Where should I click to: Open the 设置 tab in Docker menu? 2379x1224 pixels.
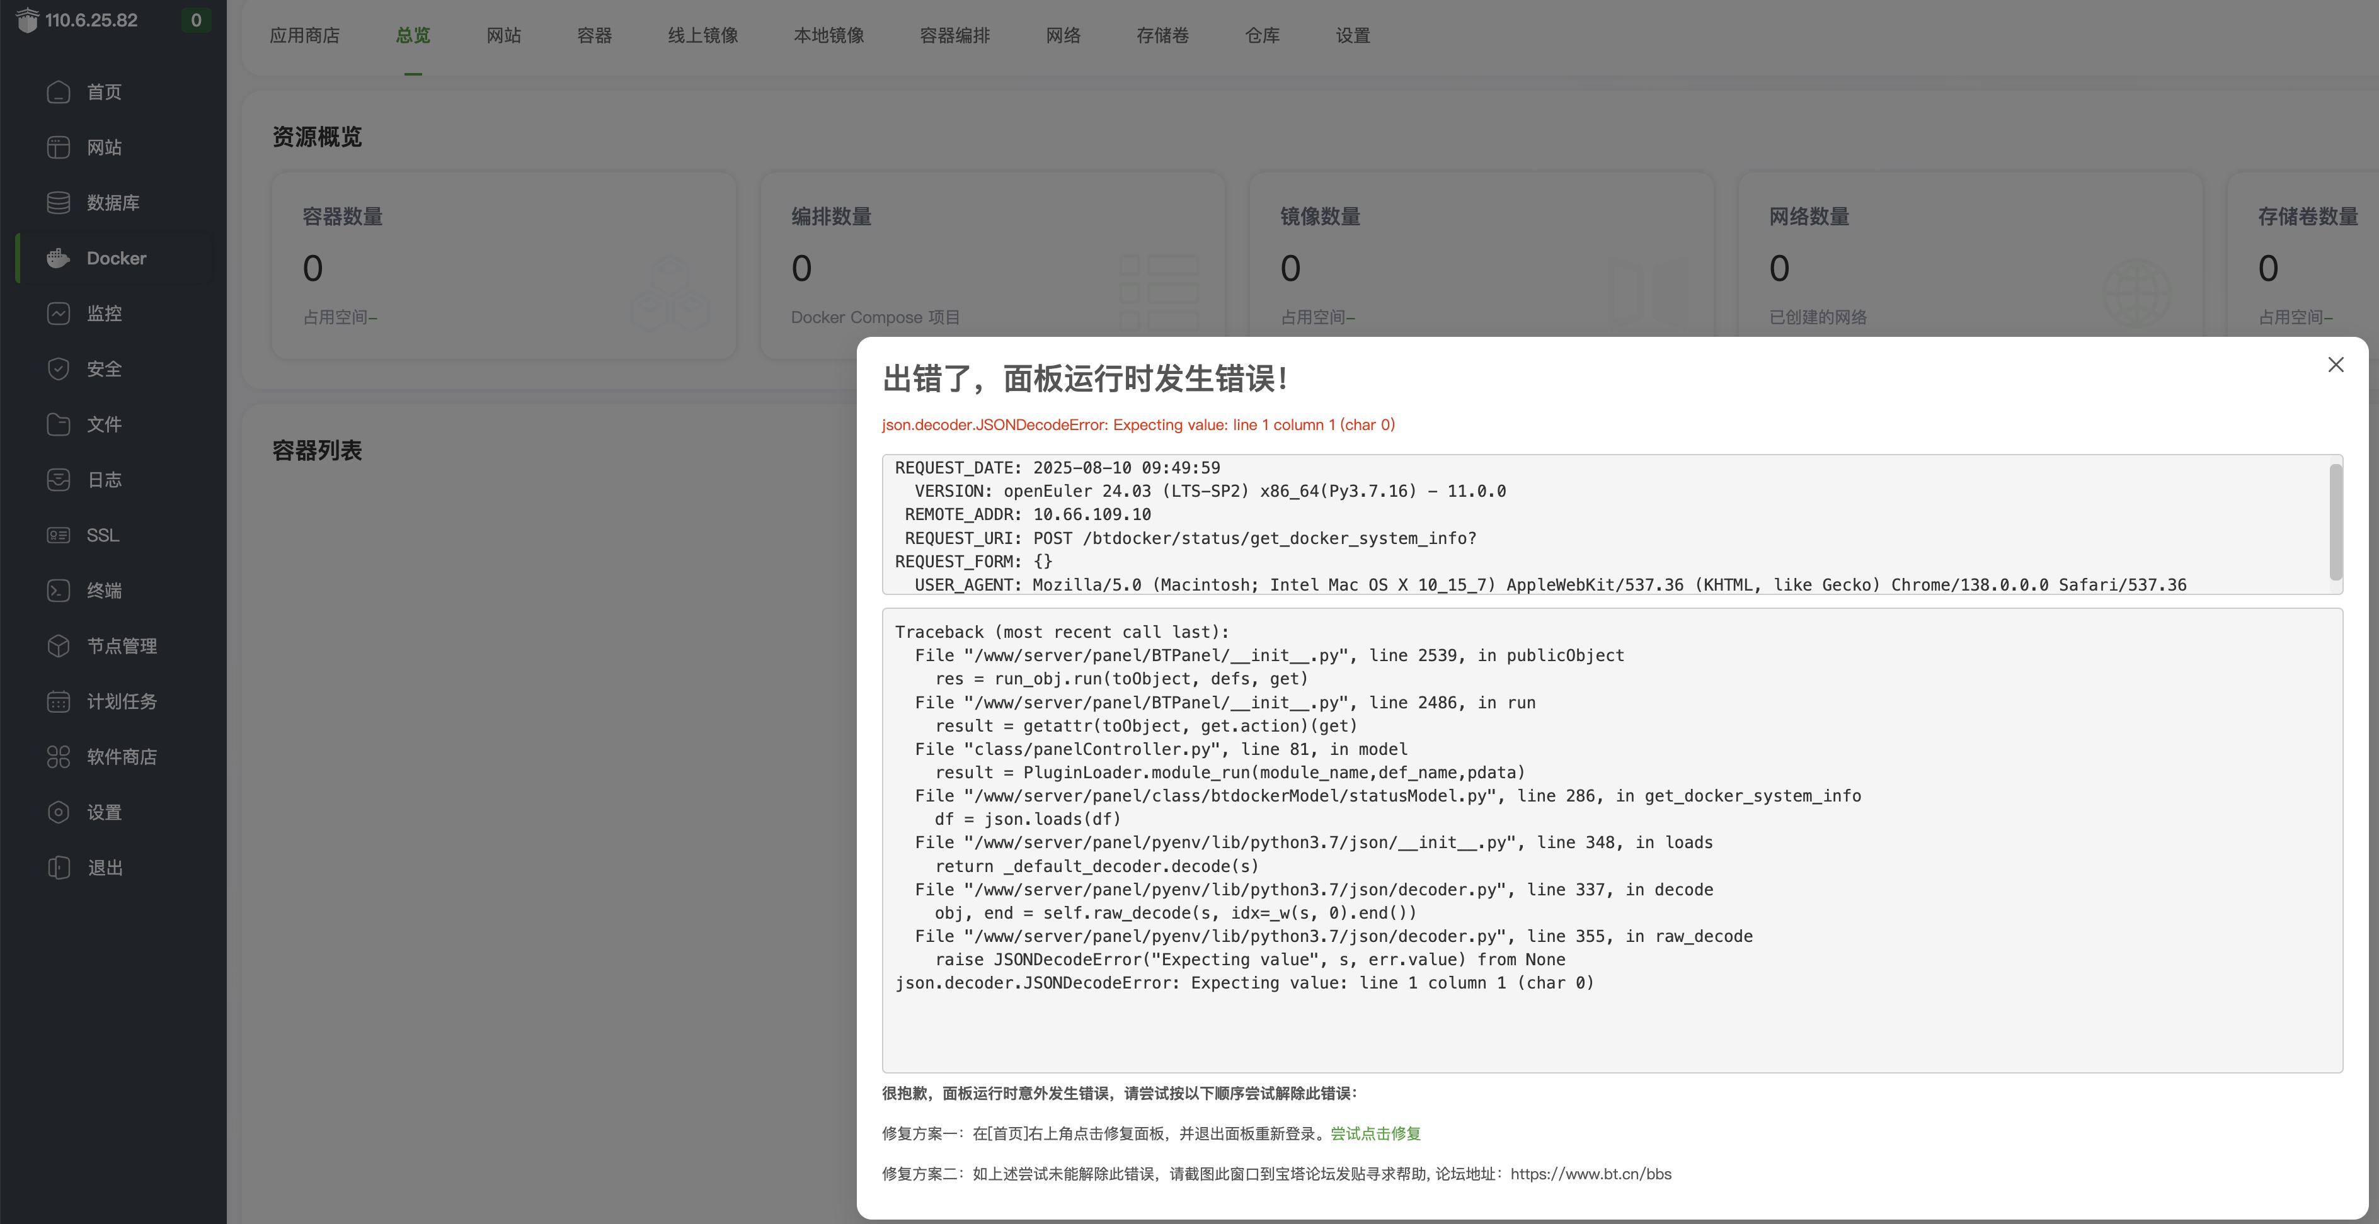click(1353, 35)
